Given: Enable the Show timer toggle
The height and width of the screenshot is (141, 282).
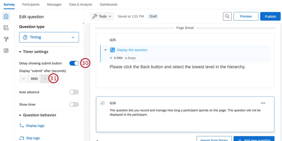Looking at the screenshot, I should (74, 105).
